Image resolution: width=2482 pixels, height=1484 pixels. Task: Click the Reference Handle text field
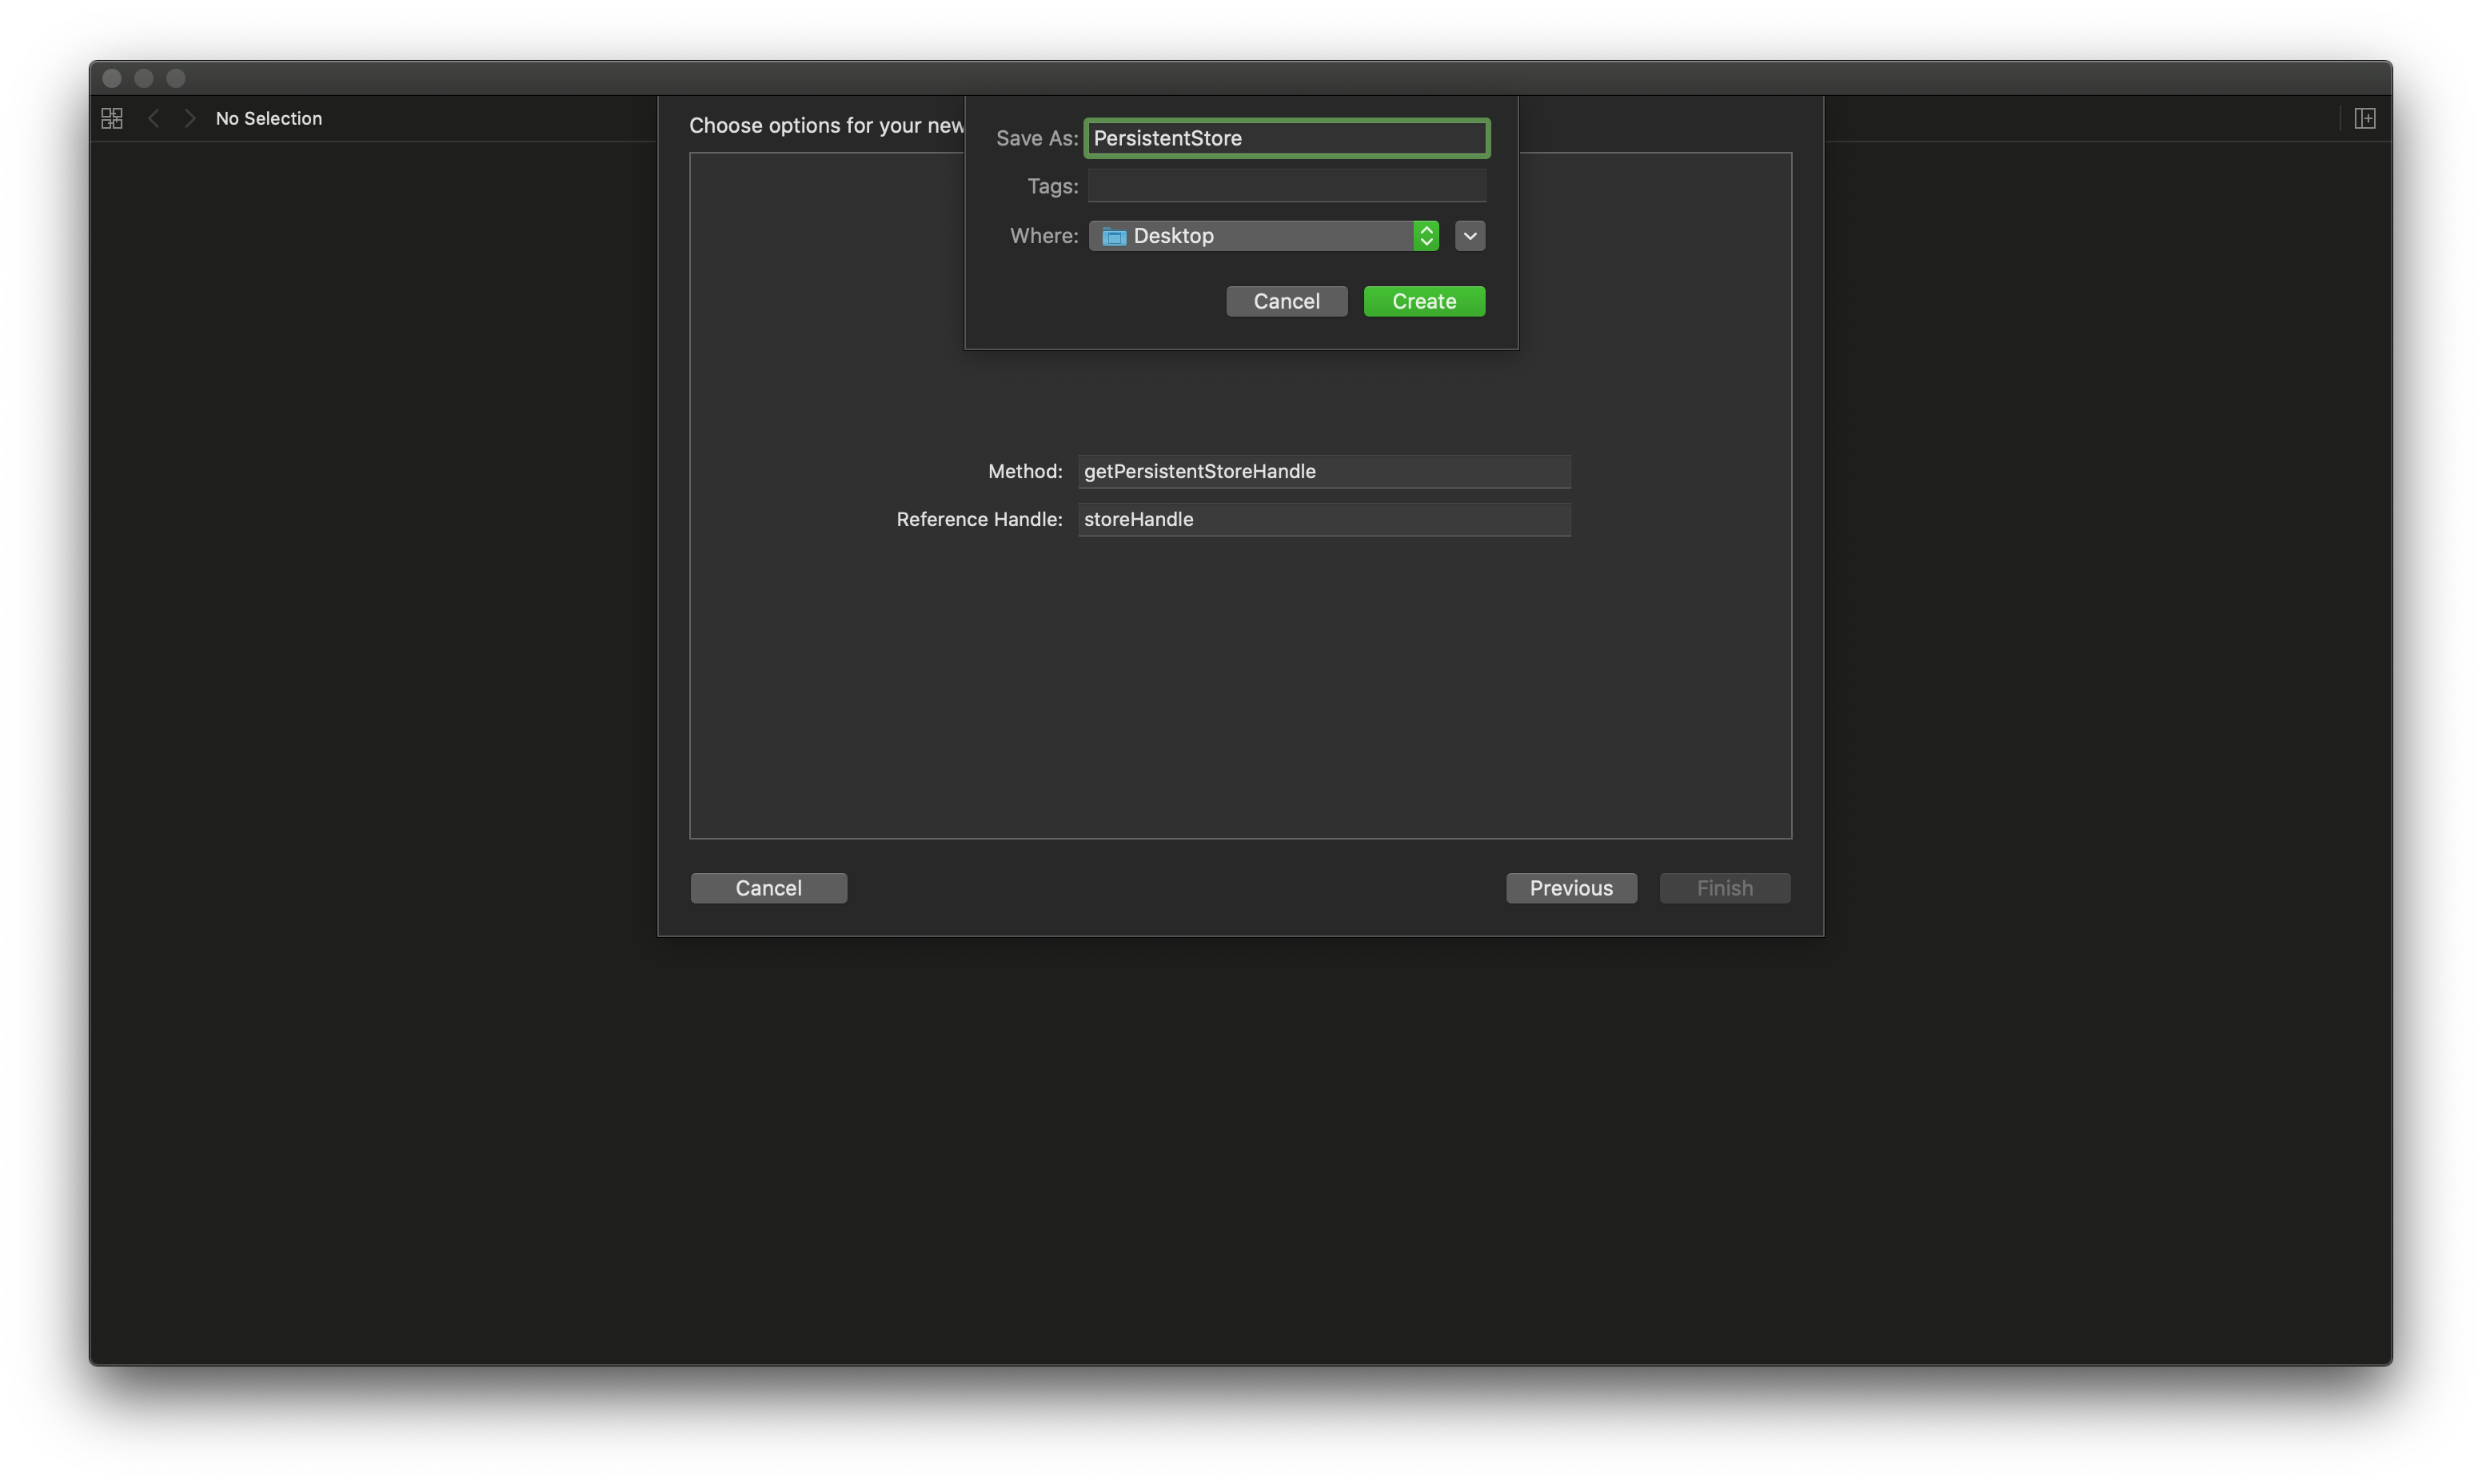[x=1323, y=519]
